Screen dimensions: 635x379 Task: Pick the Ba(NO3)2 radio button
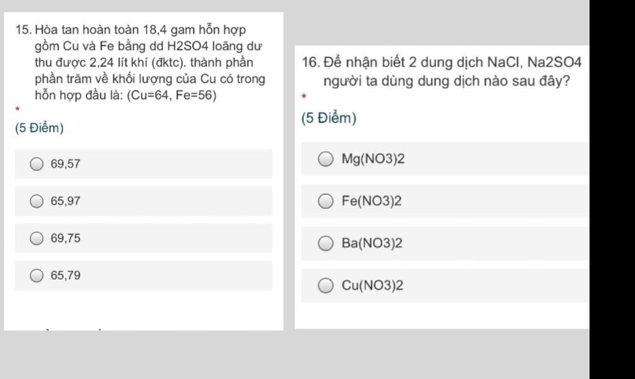pos(326,243)
